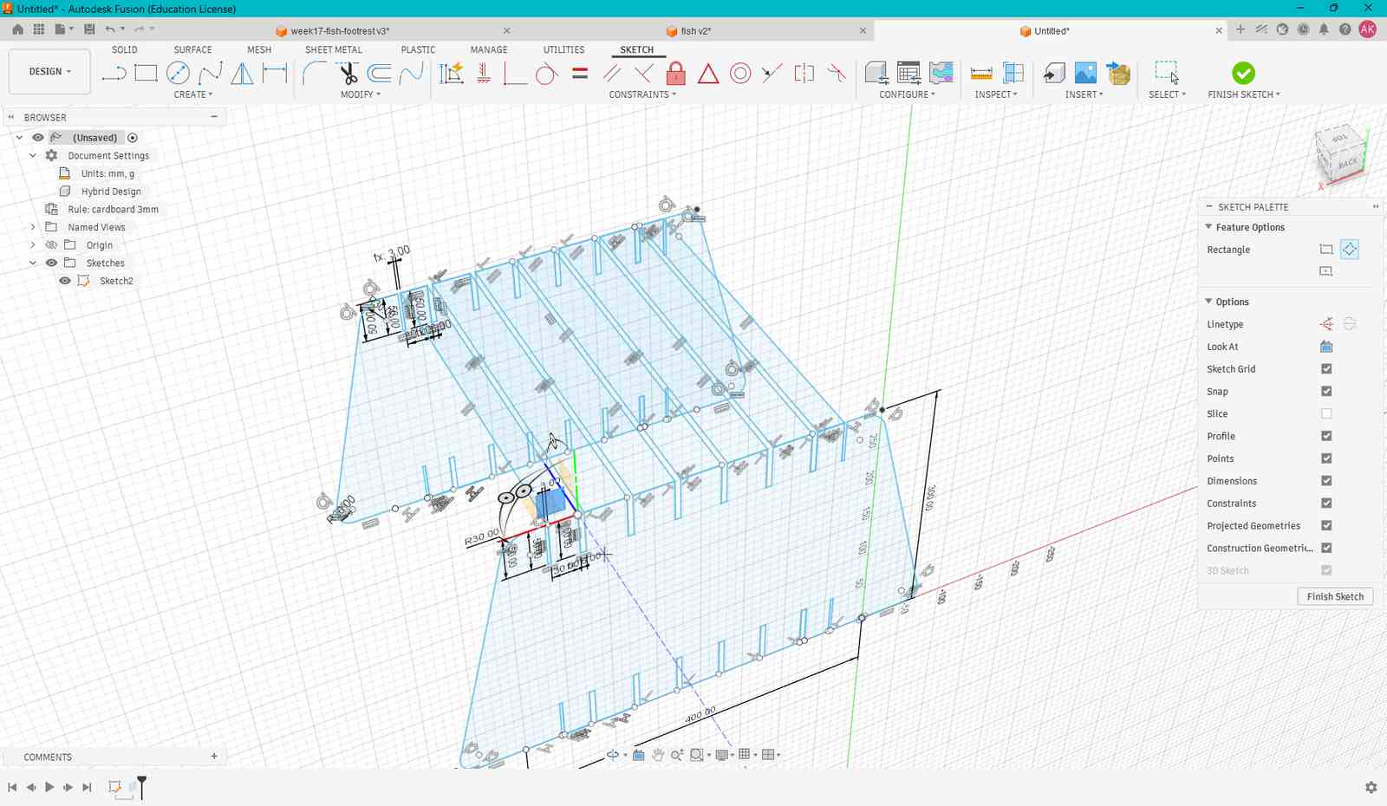Toggle the Profile checkbox
The width and height of the screenshot is (1387, 806).
(1326, 436)
